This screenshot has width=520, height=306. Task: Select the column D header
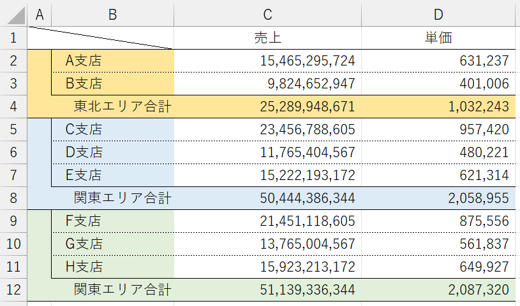click(x=438, y=14)
